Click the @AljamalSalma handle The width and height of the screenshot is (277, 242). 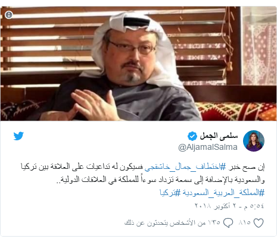coord(208,147)
